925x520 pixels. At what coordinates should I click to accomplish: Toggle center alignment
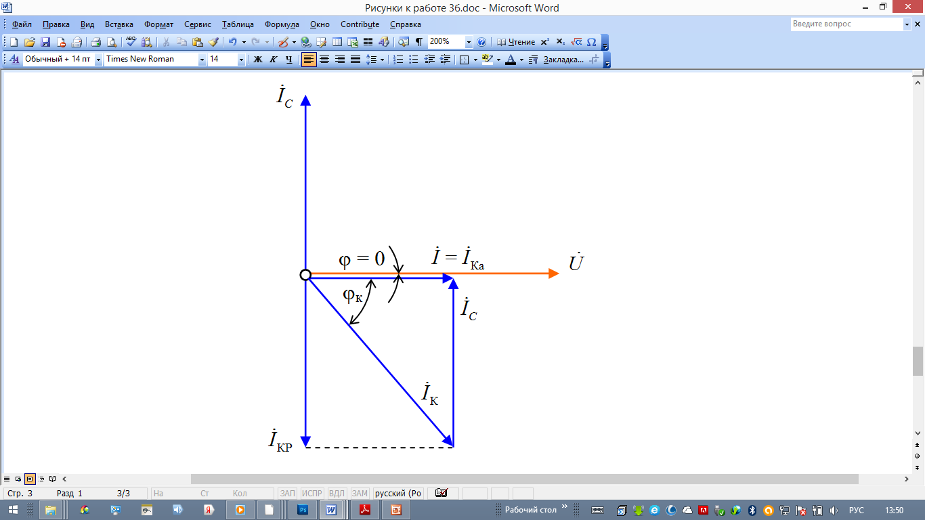pos(324,60)
